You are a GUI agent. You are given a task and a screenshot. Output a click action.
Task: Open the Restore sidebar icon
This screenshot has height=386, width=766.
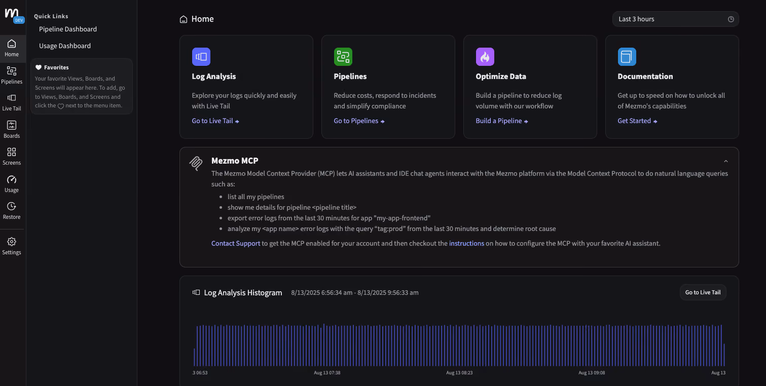click(12, 210)
